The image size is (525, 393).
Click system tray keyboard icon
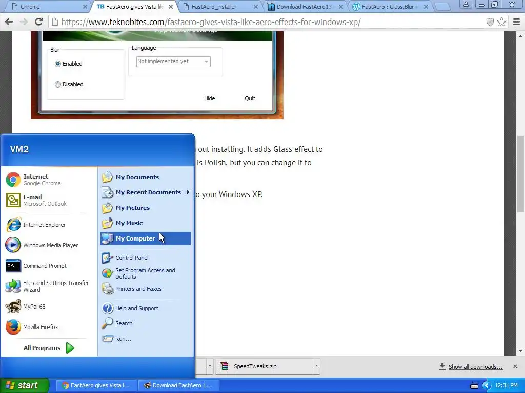coord(474,386)
